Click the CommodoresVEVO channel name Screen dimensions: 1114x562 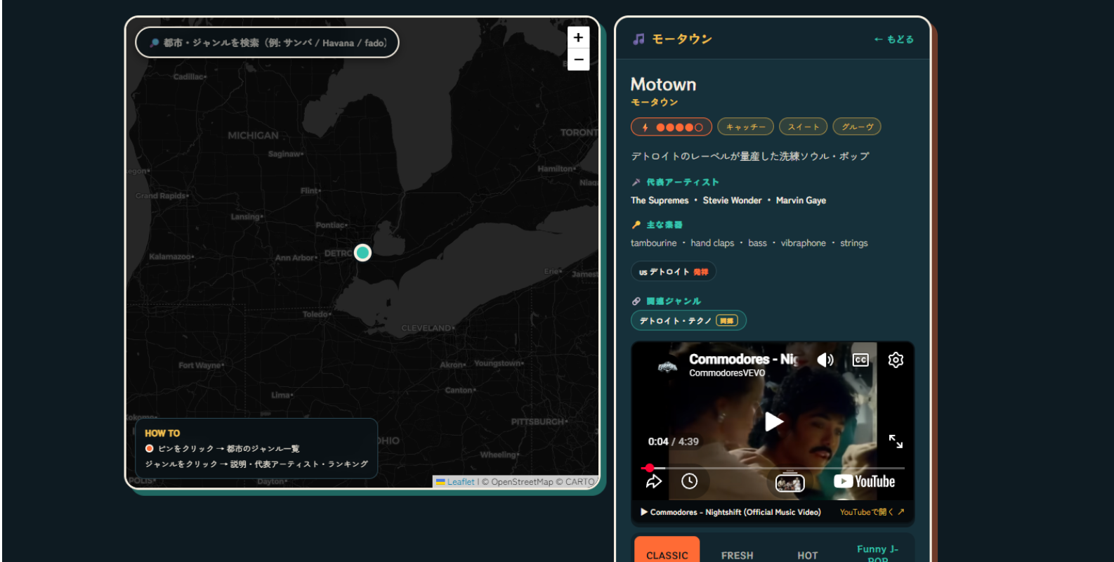pyautogui.click(x=727, y=373)
